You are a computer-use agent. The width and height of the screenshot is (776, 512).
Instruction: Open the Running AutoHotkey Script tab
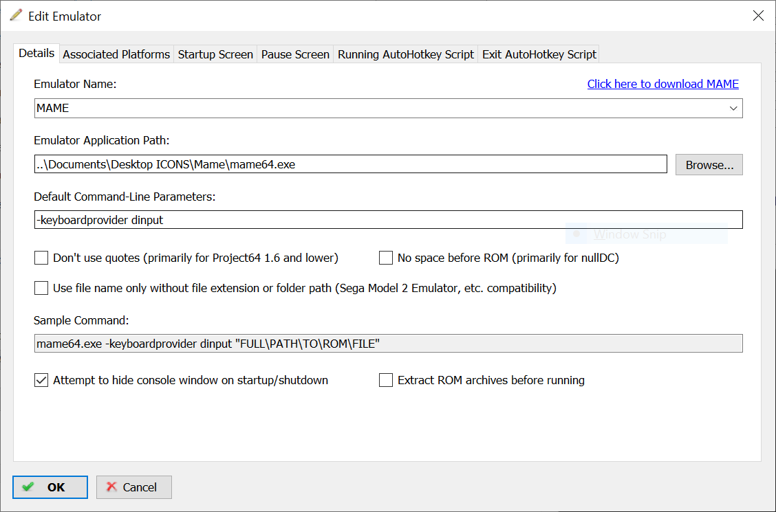(x=406, y=54)
